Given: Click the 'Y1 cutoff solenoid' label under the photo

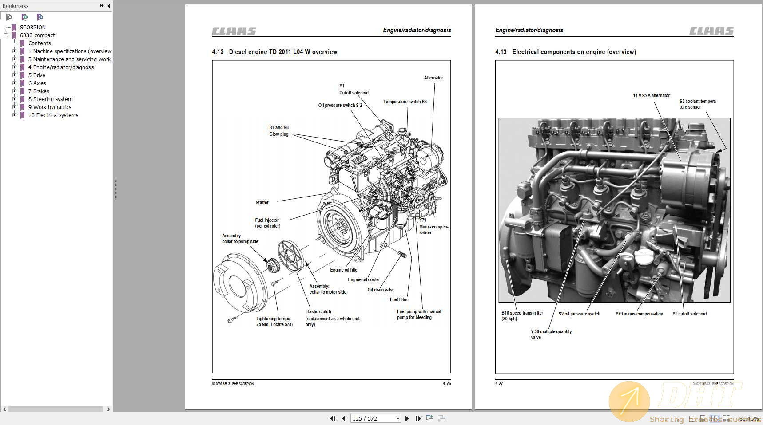Looking at the screenshot, I should pos(689,314).
